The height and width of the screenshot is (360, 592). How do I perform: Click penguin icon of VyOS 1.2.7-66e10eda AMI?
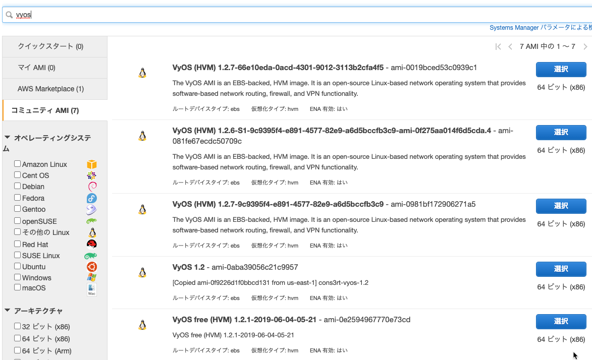click(x=142, y=73)
